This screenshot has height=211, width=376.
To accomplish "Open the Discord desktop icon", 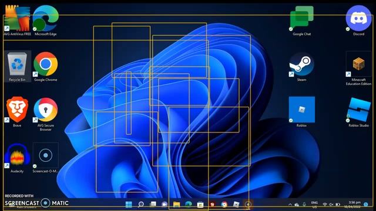I will click(358, 21).
